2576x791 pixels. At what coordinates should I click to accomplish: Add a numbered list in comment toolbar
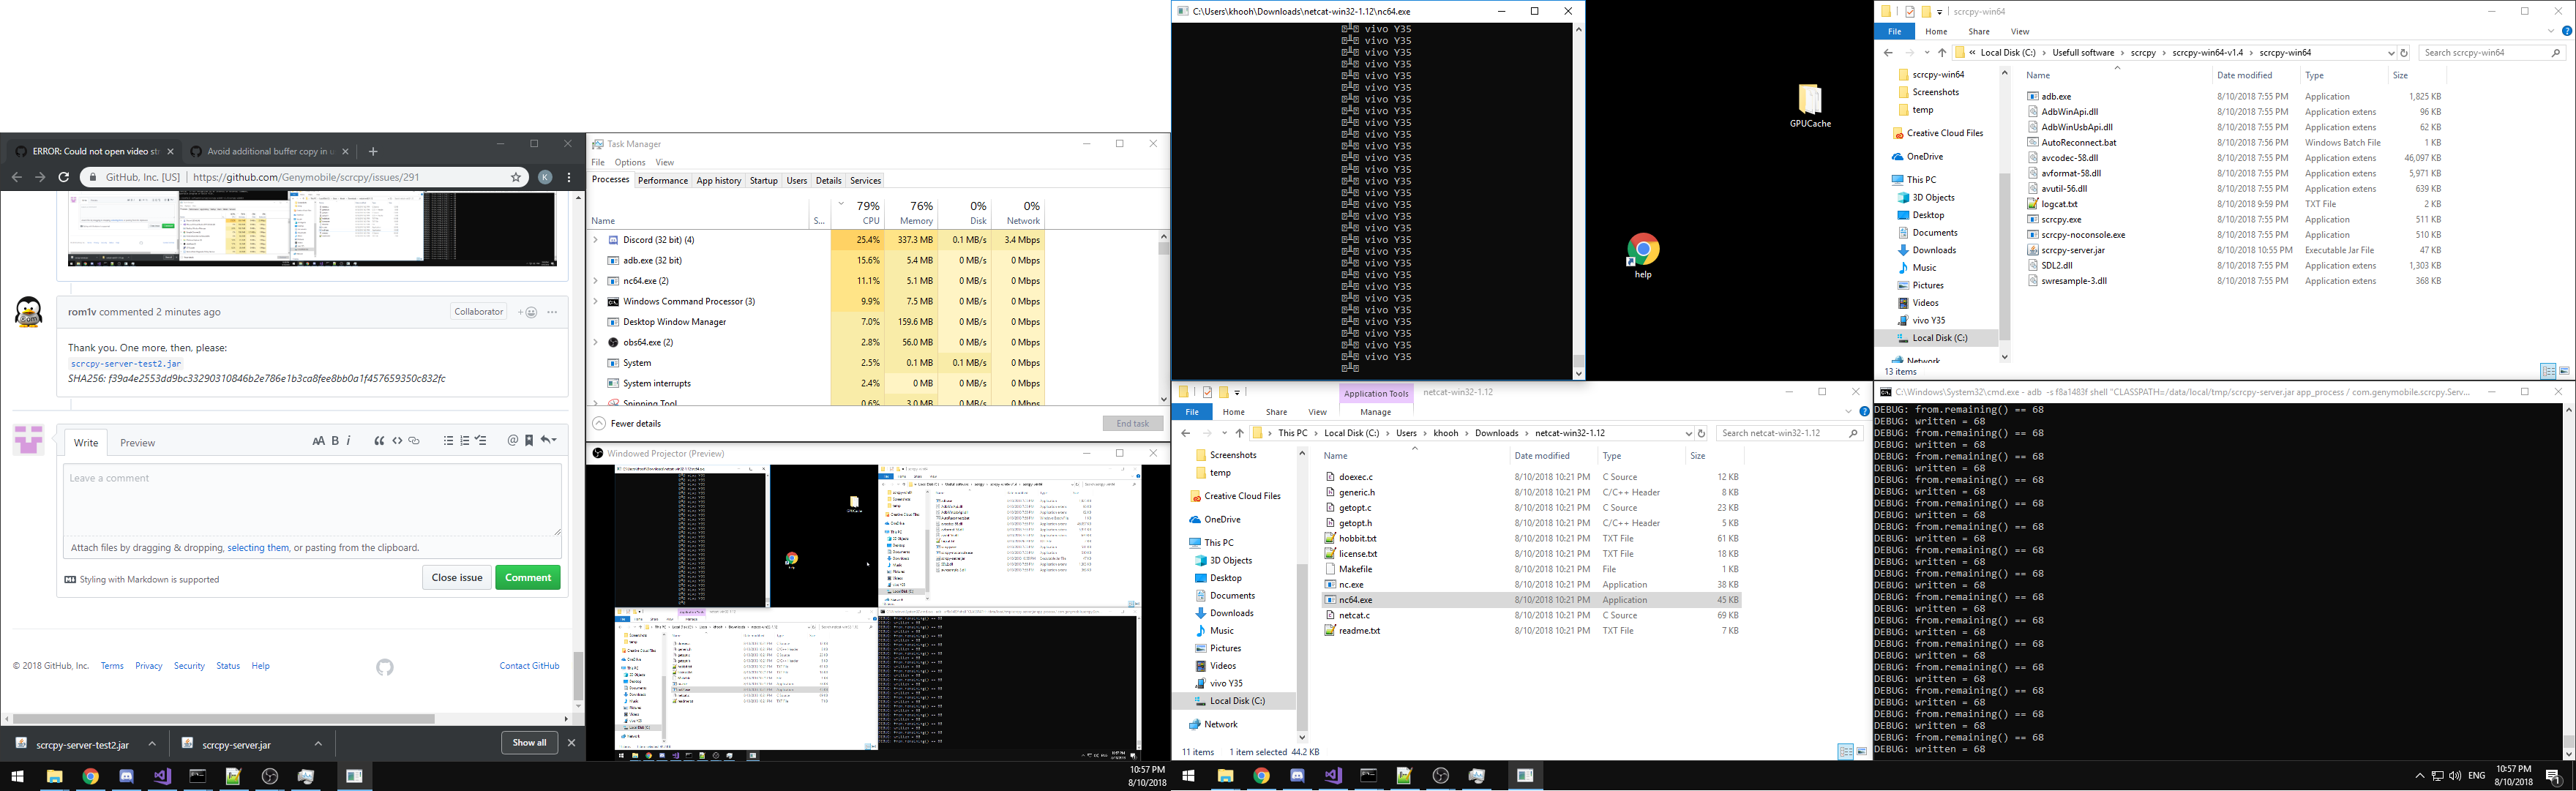(465, 441)
